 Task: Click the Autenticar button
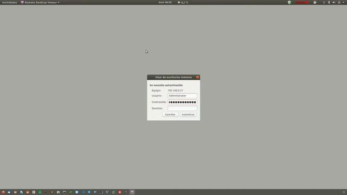click(188, 114)
